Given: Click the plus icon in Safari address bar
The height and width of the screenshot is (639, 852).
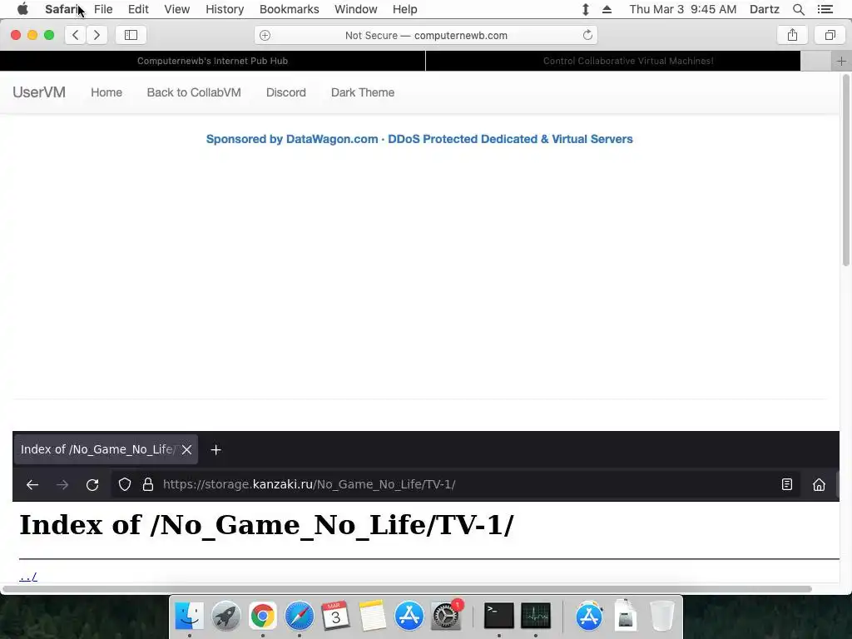Looking at the screenshot, I should [x=265, y=35].
